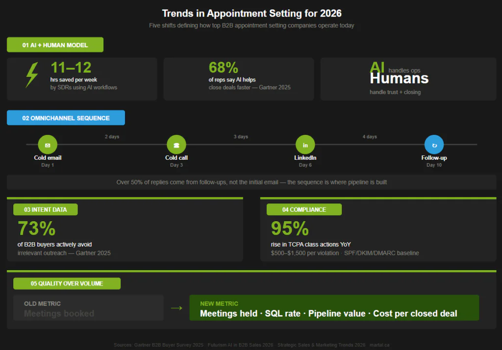
Task: Click the 3 days interval label
Action: coord(241,136)
